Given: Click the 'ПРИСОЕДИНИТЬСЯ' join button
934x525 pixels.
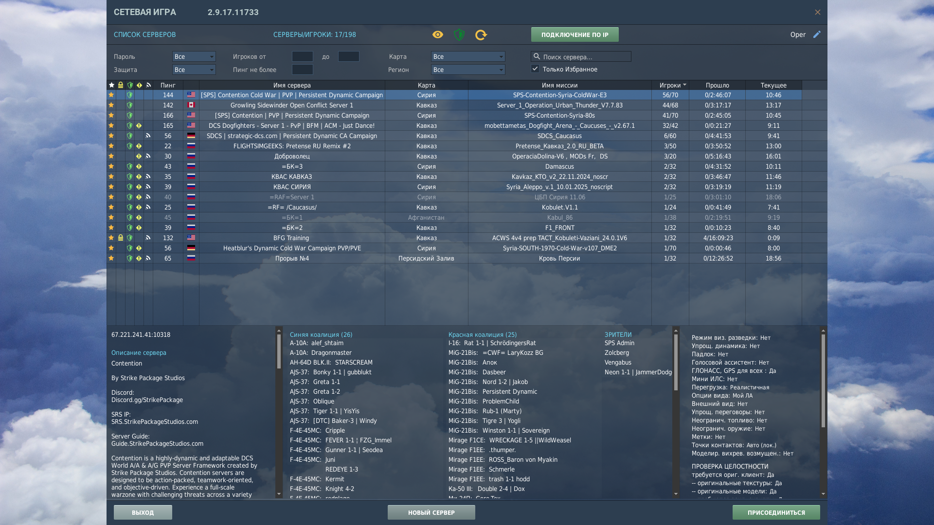Looking at the screenshot, I should 776,512.
